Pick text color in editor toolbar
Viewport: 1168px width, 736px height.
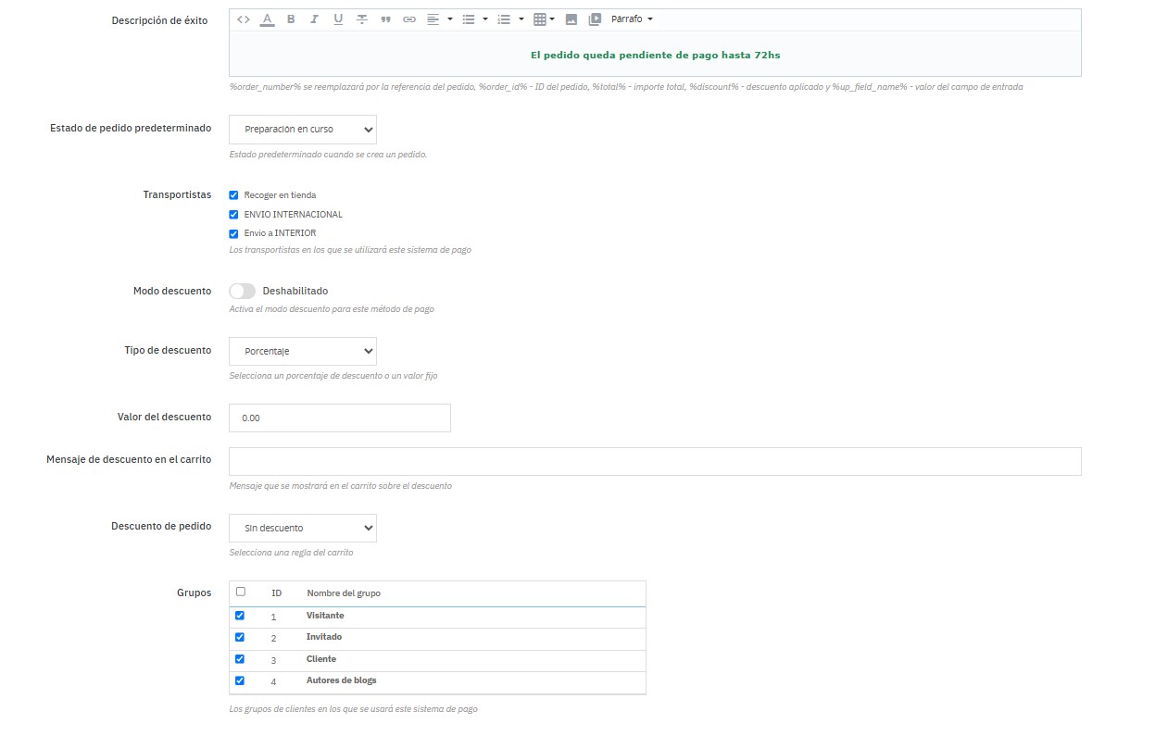(268, 19)
